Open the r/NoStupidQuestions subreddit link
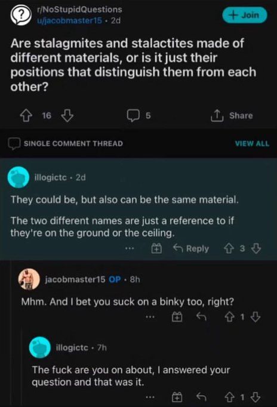This screenshot has height=407, width=277. [x=79, y=10]
